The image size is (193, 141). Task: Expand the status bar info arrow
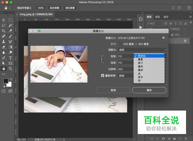64,140
